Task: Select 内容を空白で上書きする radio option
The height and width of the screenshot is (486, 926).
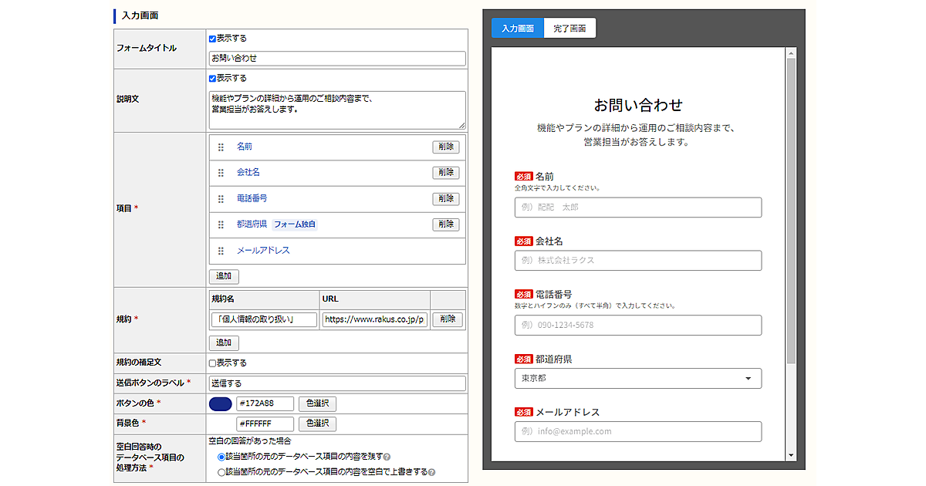Action: [x=221, y=472]
